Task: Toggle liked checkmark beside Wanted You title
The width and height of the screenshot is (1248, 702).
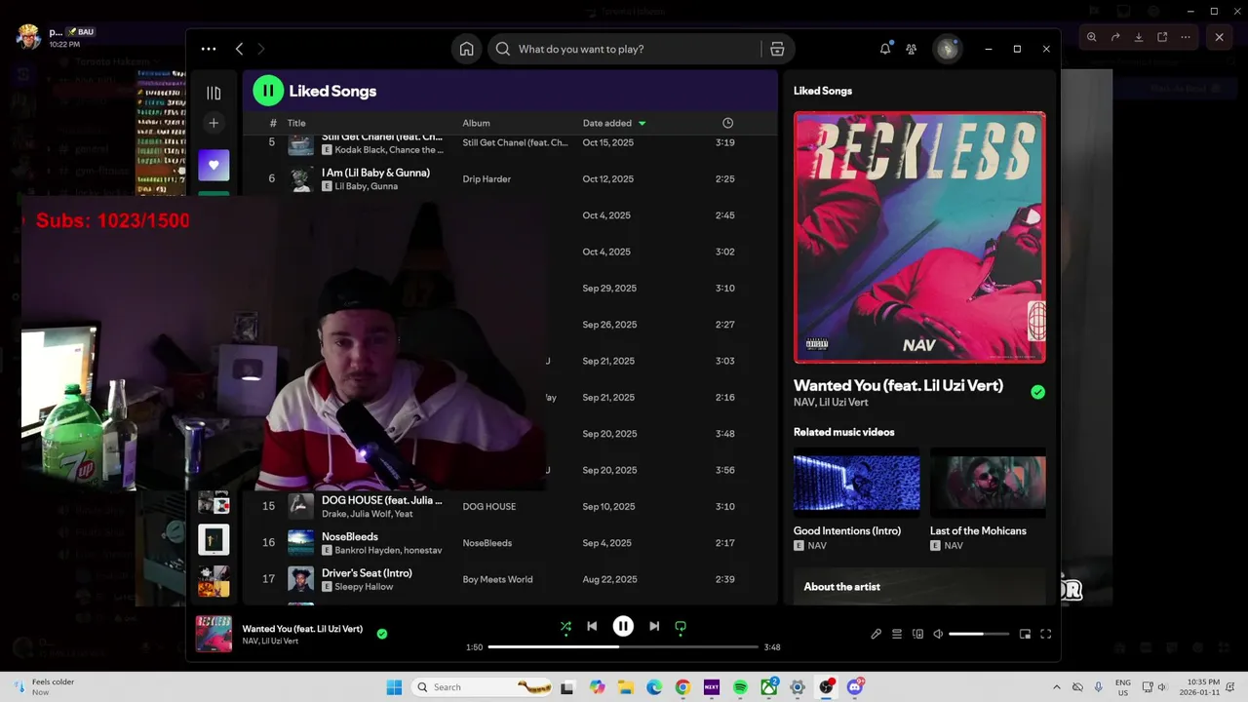Action: [x=1037, y=392]
